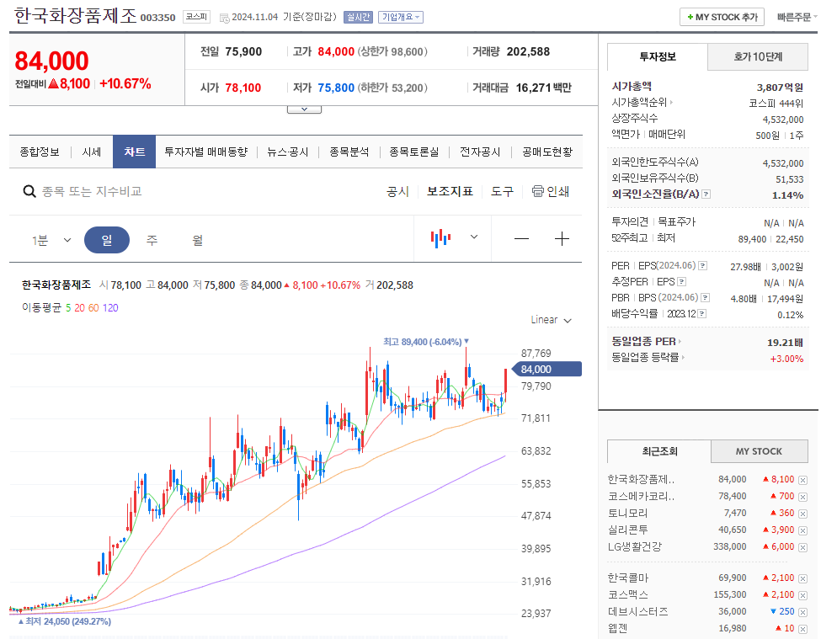Viewport: 821px width, 639px height.
Task: Switch to the 종합정보 tab
Action: coord(40,152)
